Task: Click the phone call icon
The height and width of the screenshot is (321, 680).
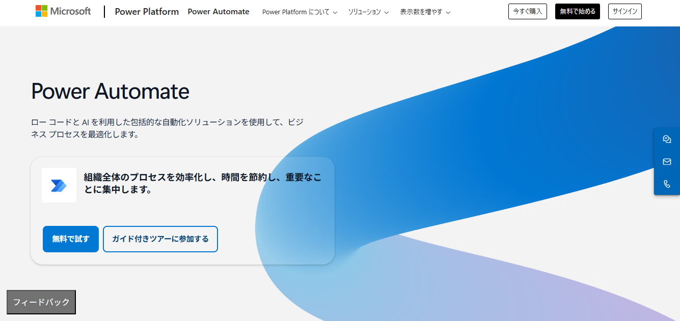Action: [x=667, y=184]
